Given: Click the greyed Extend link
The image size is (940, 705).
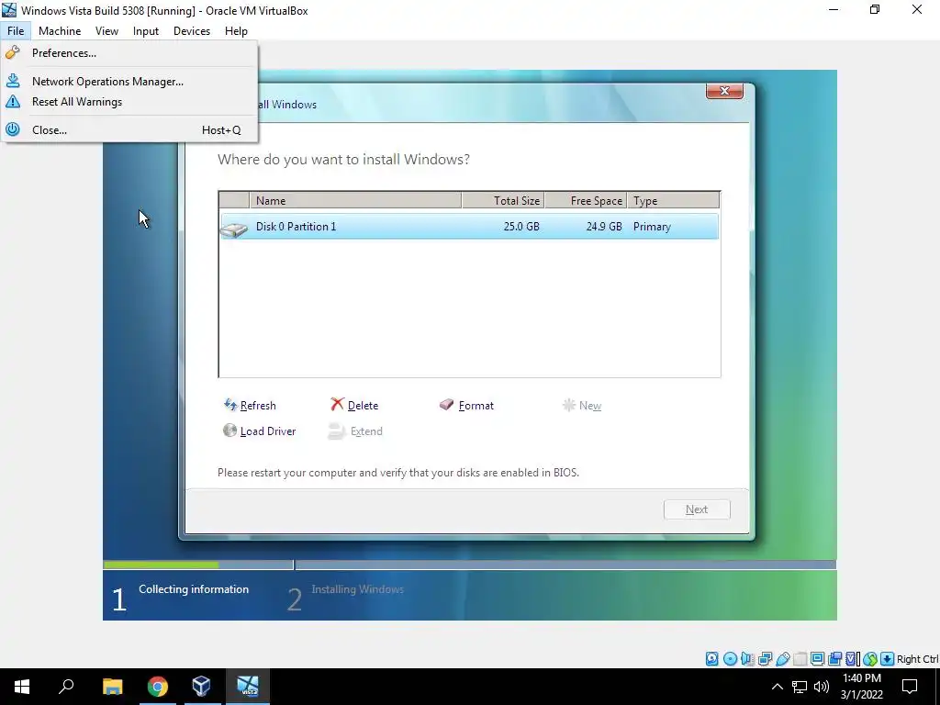Looking at the screenshot, I should pos(366,431).
